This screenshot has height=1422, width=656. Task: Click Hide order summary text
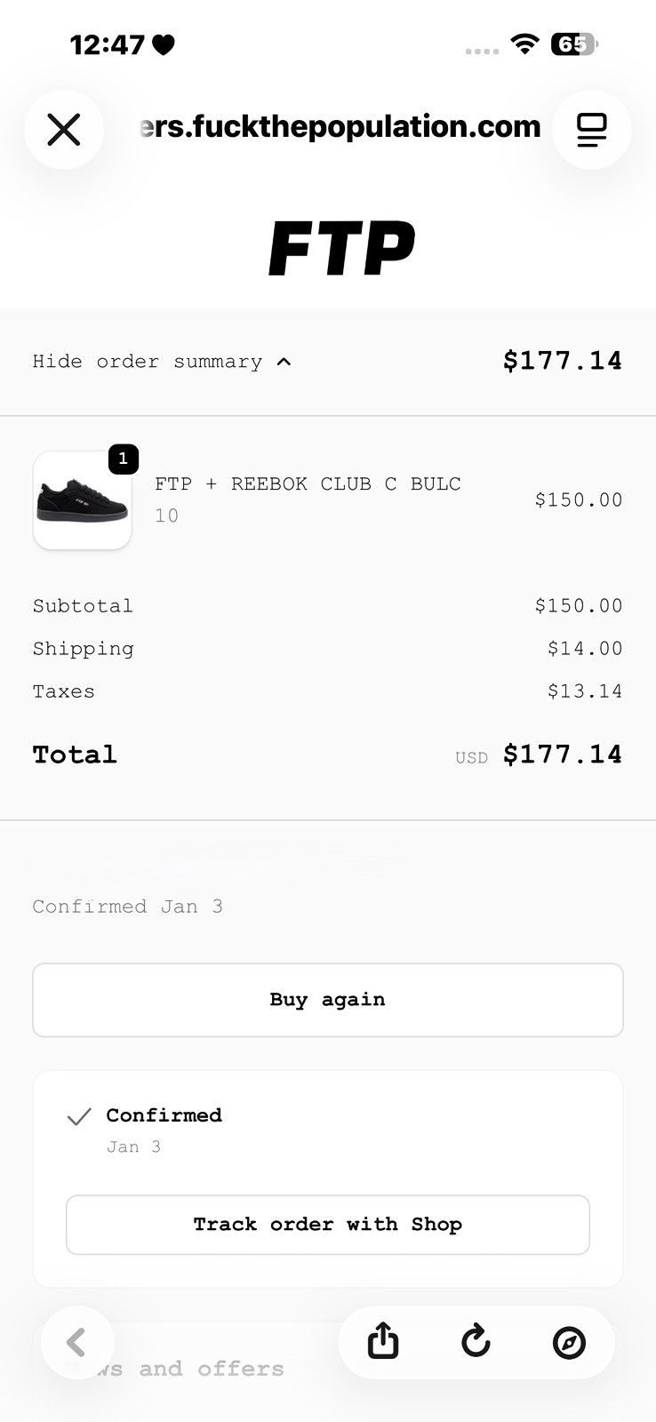148,362
